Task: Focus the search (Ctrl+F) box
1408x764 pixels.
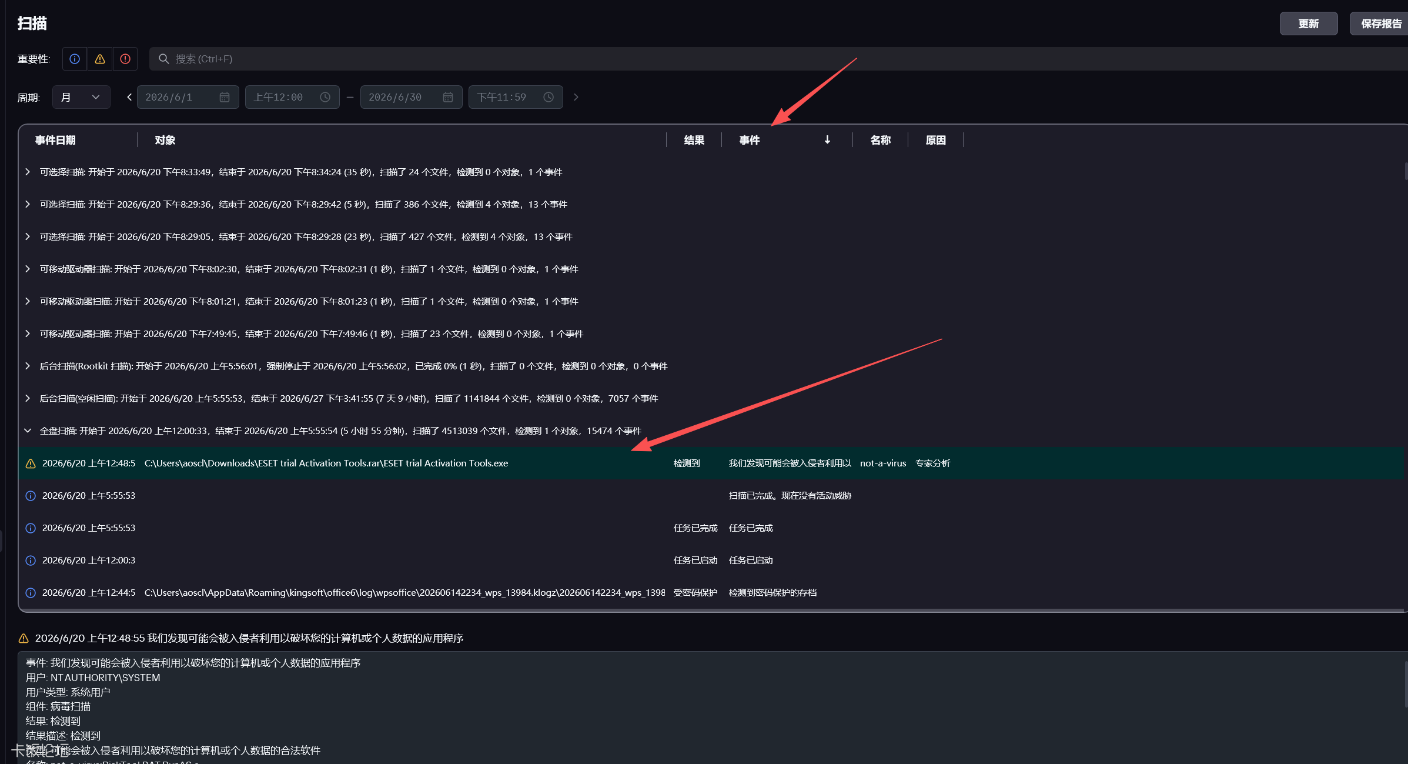Action: [778, 59]
